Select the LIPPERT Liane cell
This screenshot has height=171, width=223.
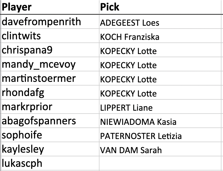tap(160, 106)
